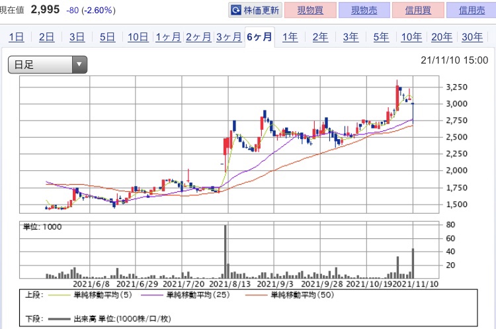Click the 単純移動平均(5) legend entry
The width and height of the screenshot is (496, 329).
click(x=89, y=295)
